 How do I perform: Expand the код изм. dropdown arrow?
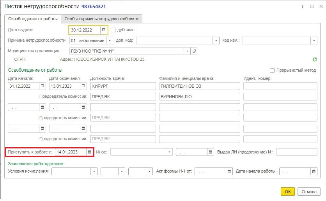[x=314, y=41]
